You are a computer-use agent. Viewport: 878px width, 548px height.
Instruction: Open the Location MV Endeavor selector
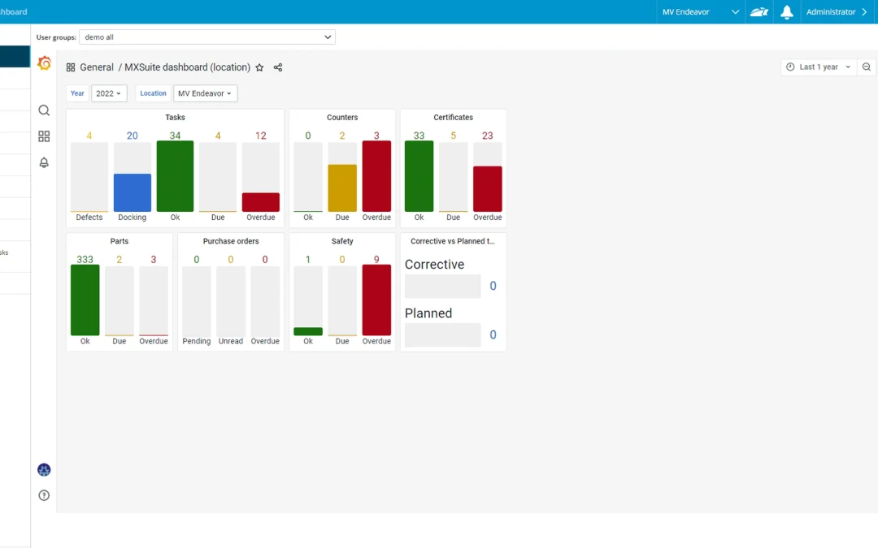pyautogui.click(x=205, y=93)
